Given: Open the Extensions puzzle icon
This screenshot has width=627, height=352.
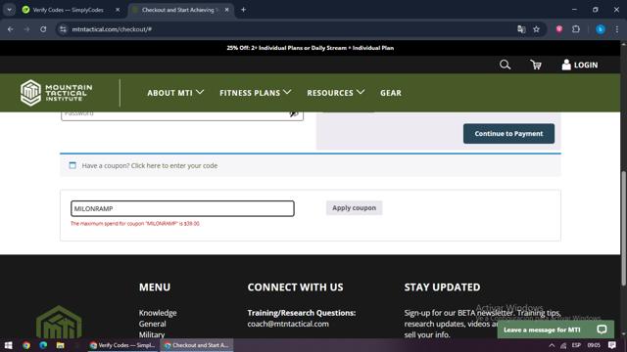Looking at the screenshot, I should click(576, 29).
